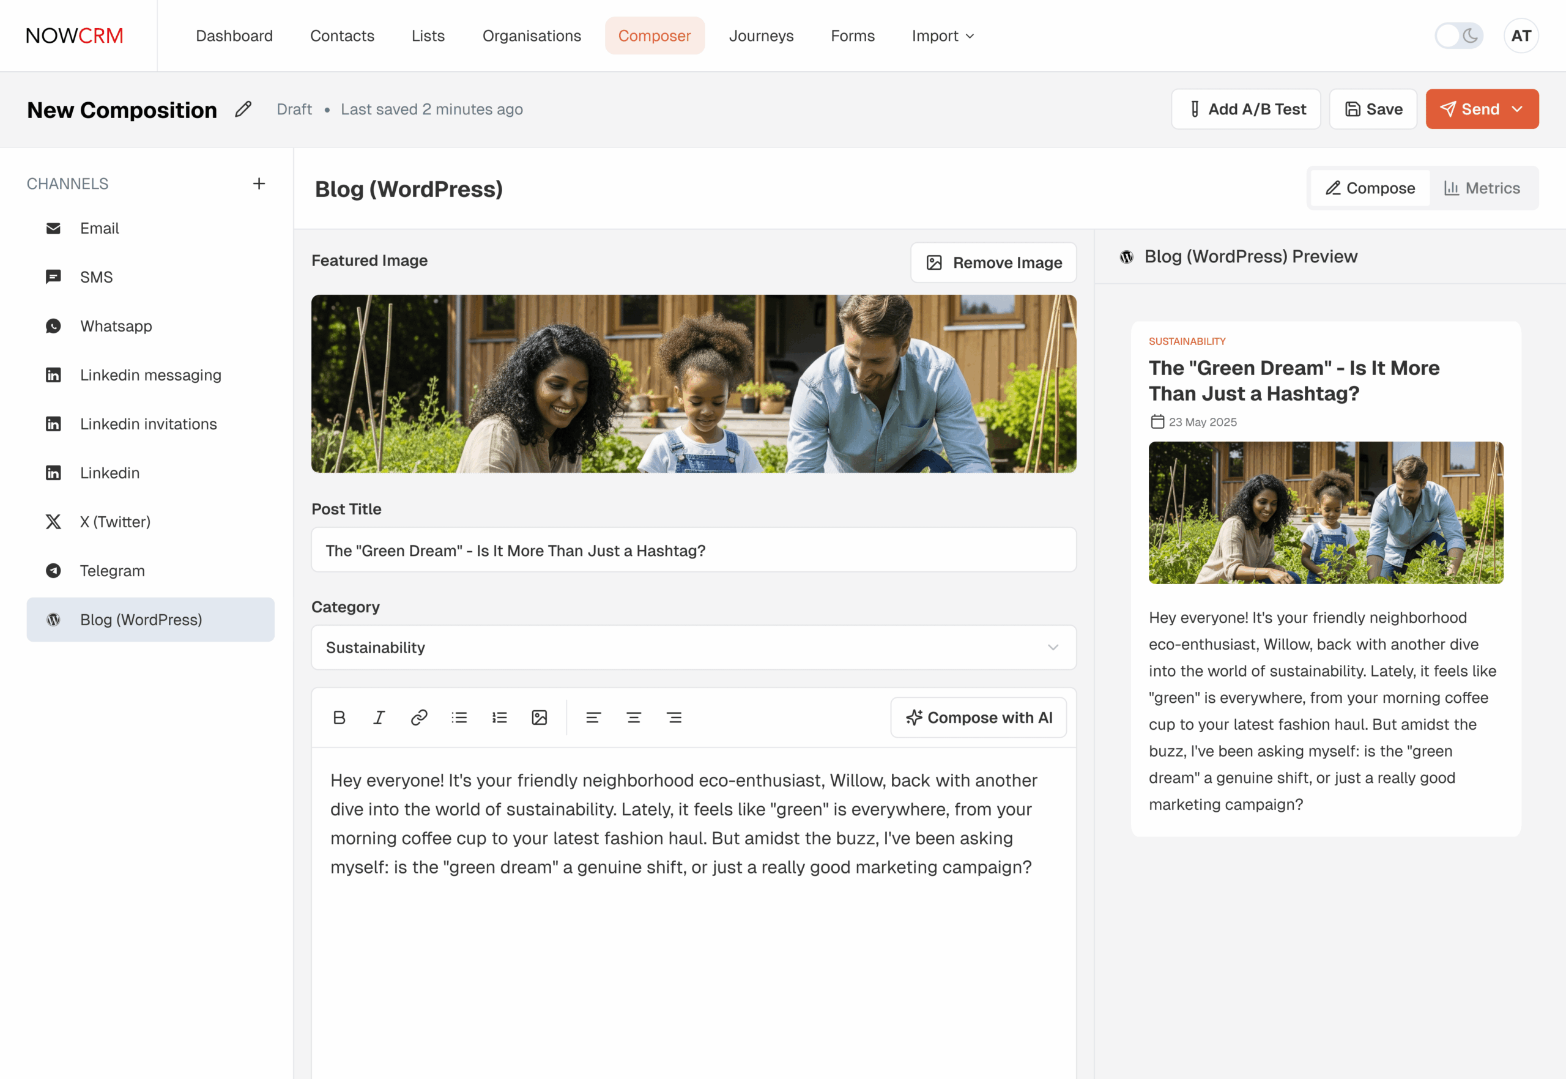This screenshot has width=1566, height=1079.
Task: Select the Blog (WordPress) channel
Action: [x=150, y=619]
